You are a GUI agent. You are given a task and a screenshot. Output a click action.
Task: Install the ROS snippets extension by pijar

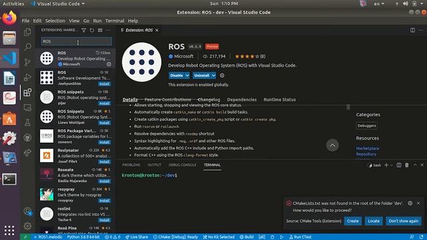[104, 103]
